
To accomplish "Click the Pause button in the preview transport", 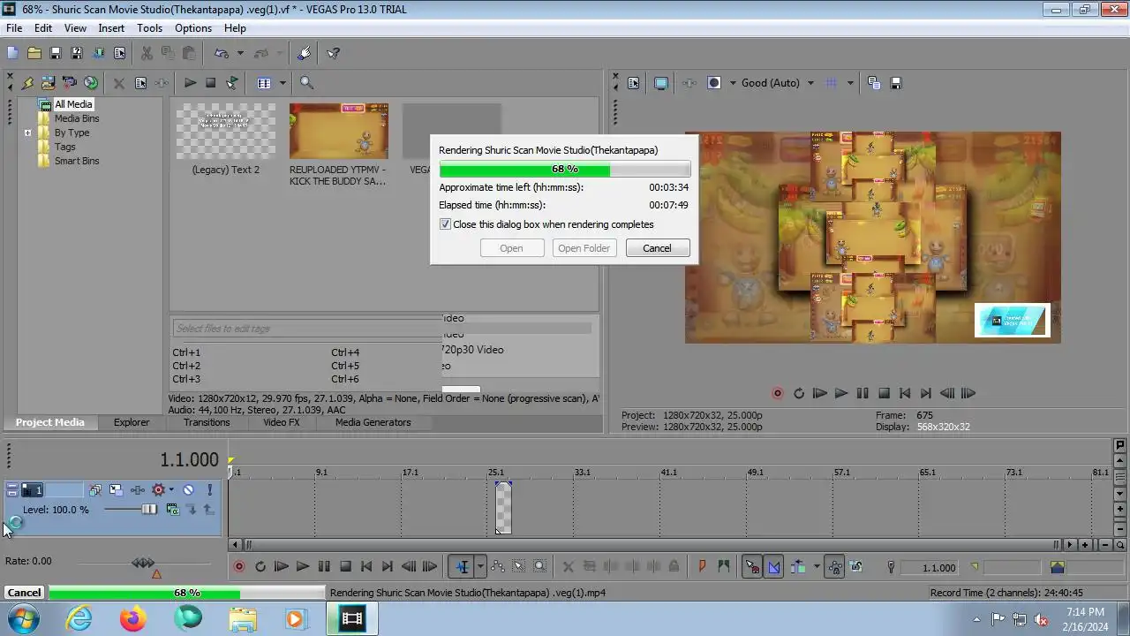I will coord(862,394).
